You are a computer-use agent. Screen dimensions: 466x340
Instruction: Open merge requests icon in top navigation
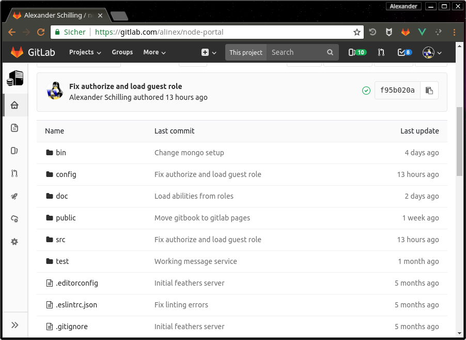click(381, 52)
